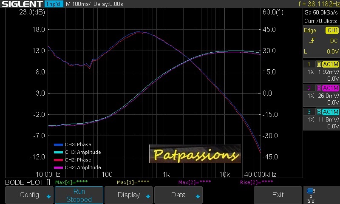Click the Trig'd trigger status indicator
The image size is (340, 204).
pyautogui.click(x=54, y=4)
